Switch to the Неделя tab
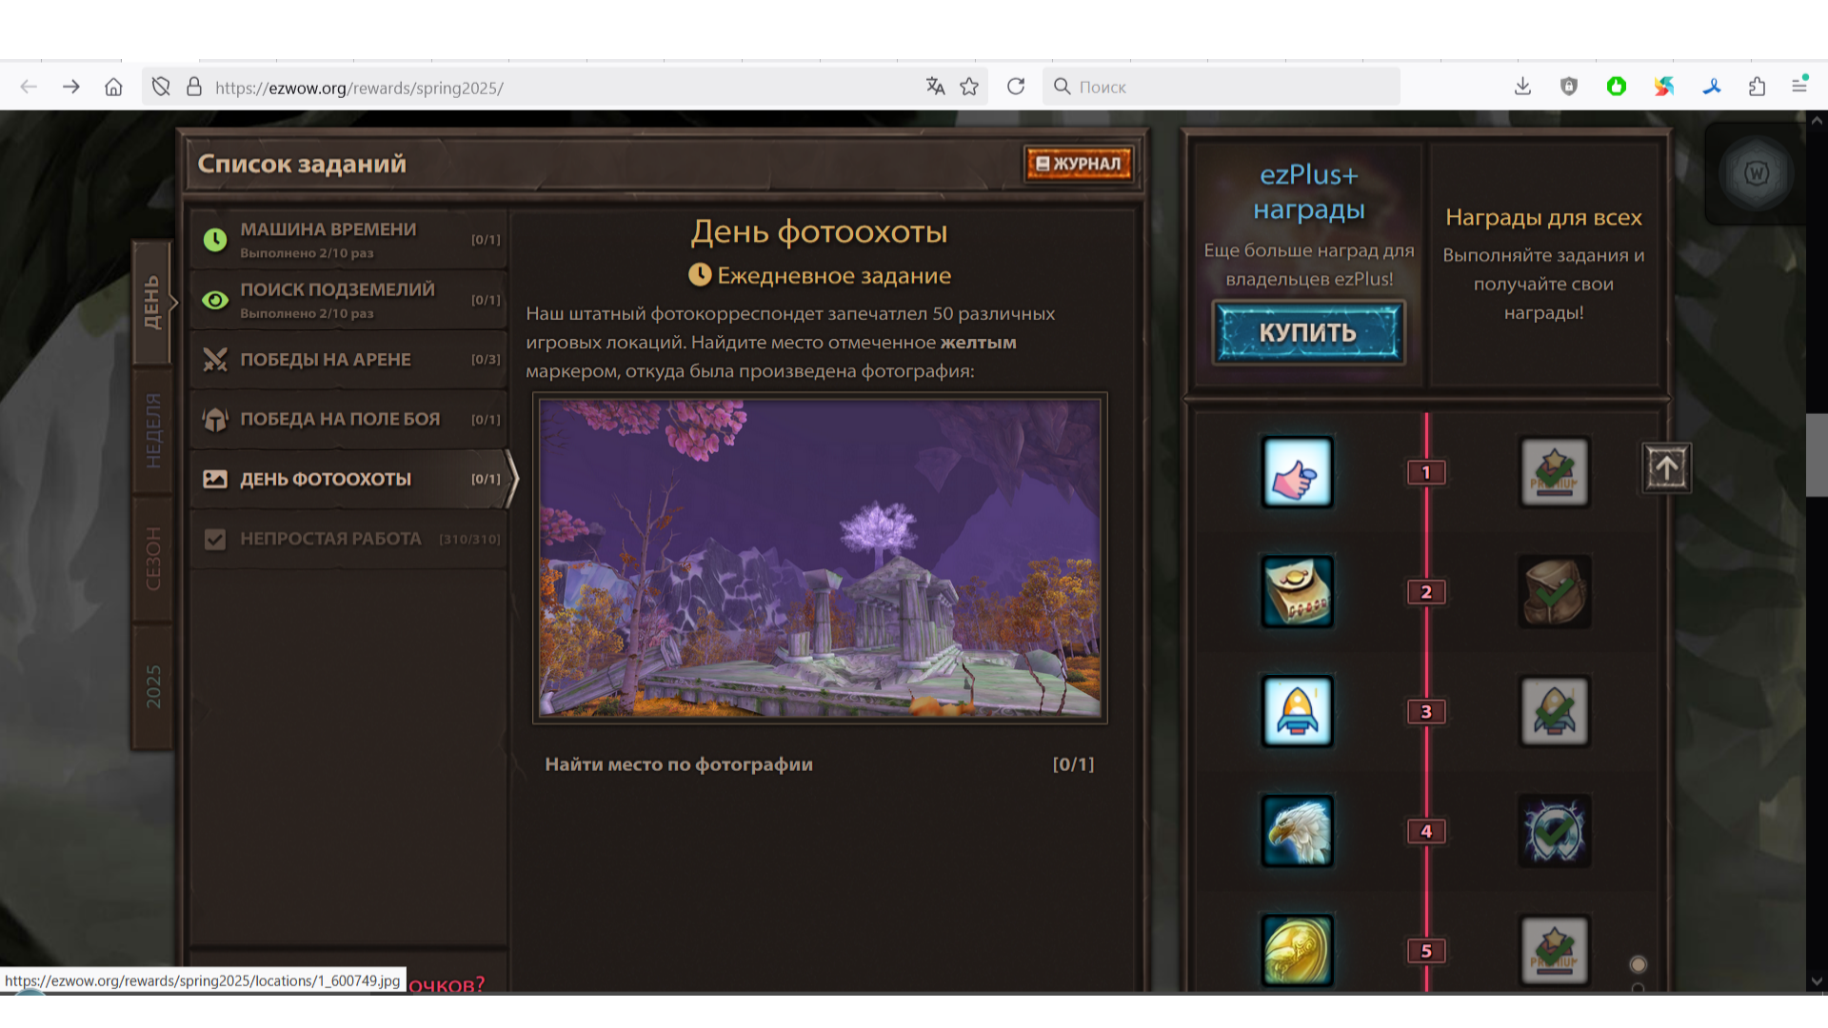The width and height of the screenshot is (1828, 1028). pos(152,430)
